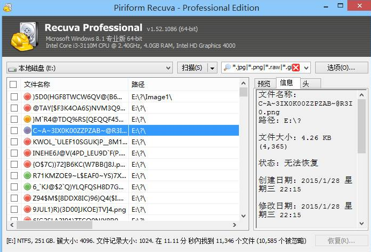Click the file list horizontal scrollbar thumb
This screenshot has width=371, height=252.
(x=54, y=225)
